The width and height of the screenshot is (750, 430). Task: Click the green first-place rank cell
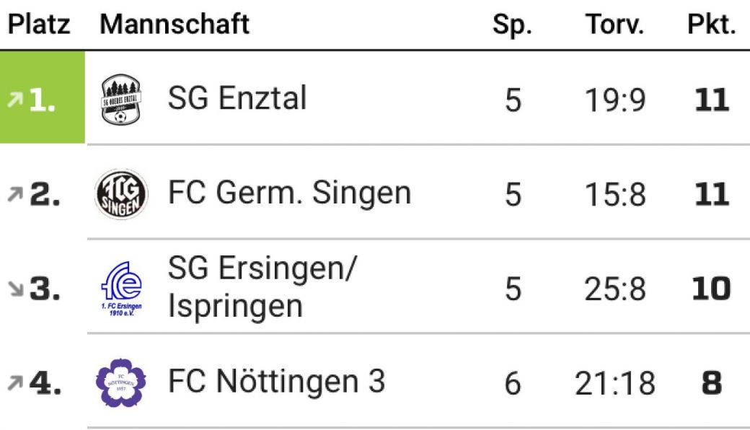coord(43,98)
